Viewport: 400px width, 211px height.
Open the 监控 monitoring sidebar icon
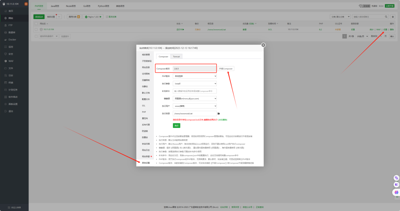(5, 47)
